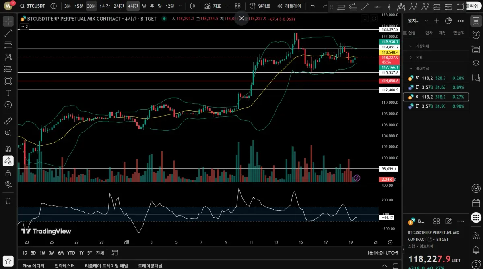Open the Pine 에디터 tab

(x=33, y=266)
